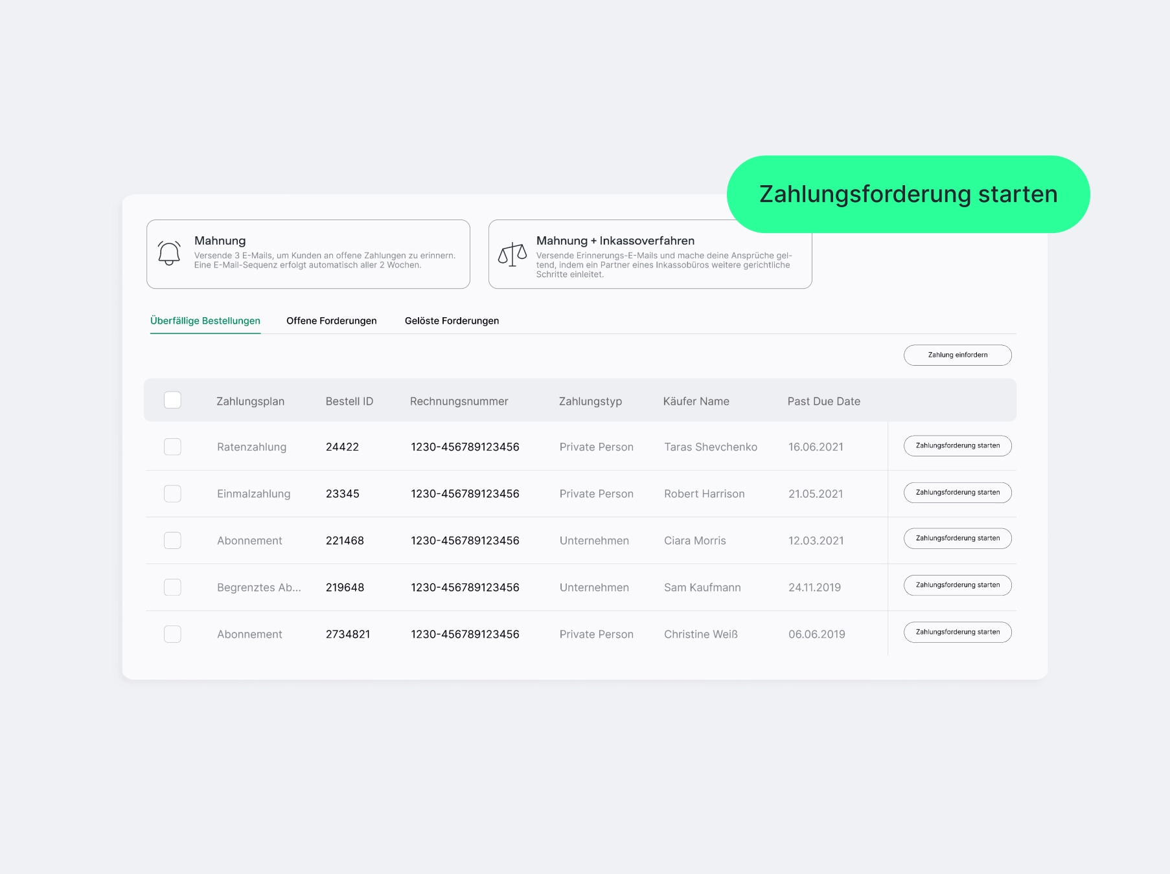Start Zahlungsforderung for Sam Kaufmann
Image resolution: width=1170 pixels, height=874 pixels.
coord(958,585)
